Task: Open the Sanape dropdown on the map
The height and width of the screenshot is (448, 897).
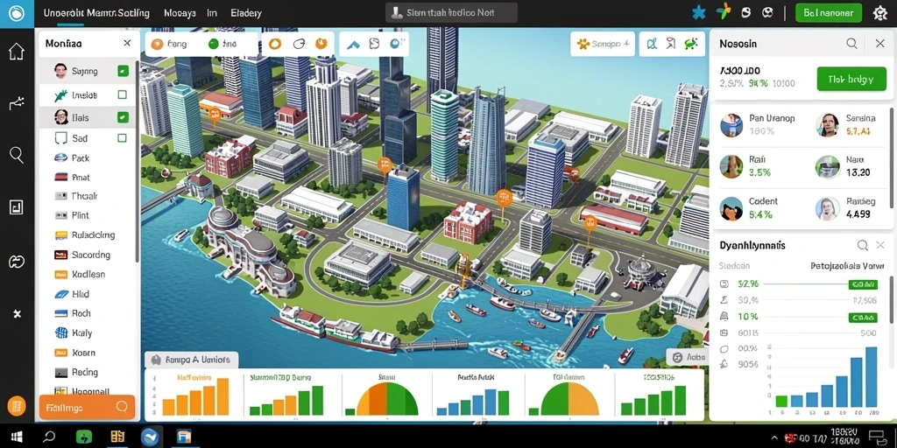Action: [603, 44]
